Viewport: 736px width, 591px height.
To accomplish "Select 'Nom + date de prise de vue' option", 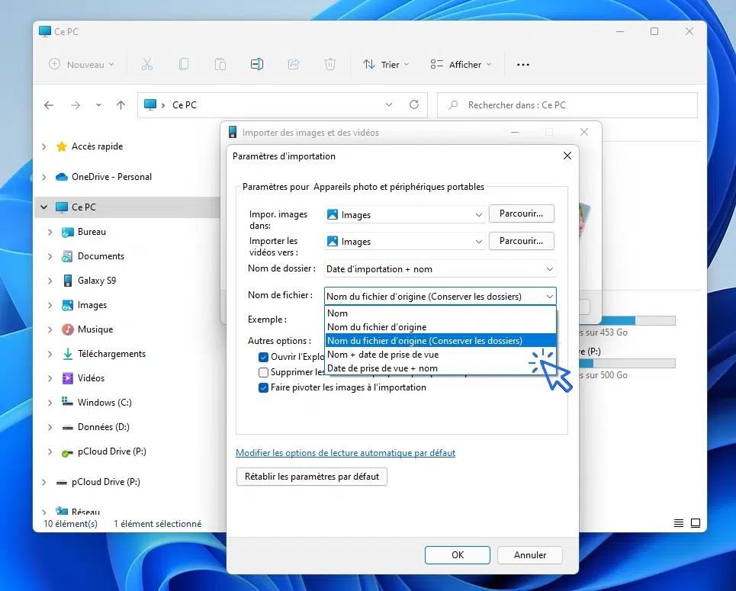I will (383, 355).
